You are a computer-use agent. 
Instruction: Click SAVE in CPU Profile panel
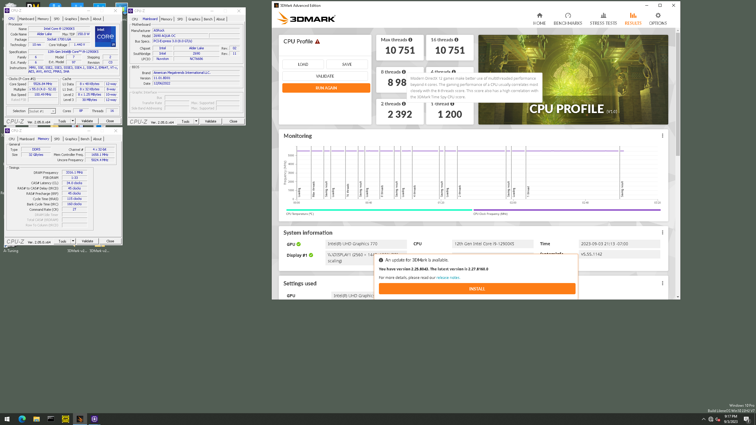tap(347, 64)
